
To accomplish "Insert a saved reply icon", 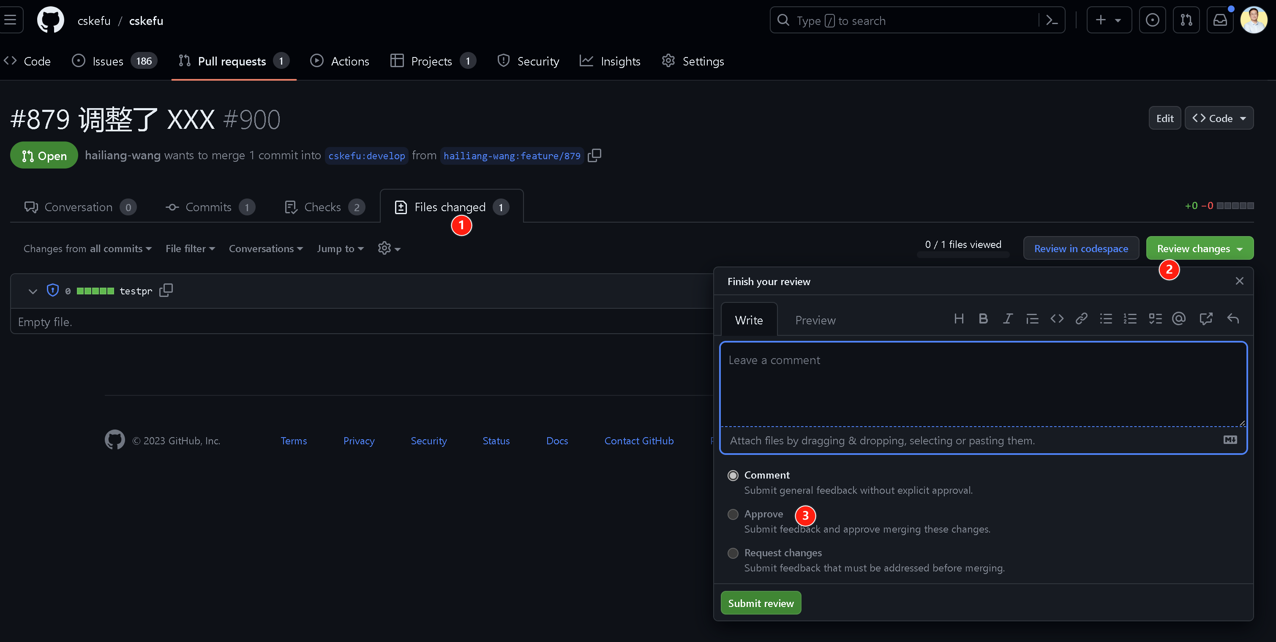I will [x=1233, y=319].
